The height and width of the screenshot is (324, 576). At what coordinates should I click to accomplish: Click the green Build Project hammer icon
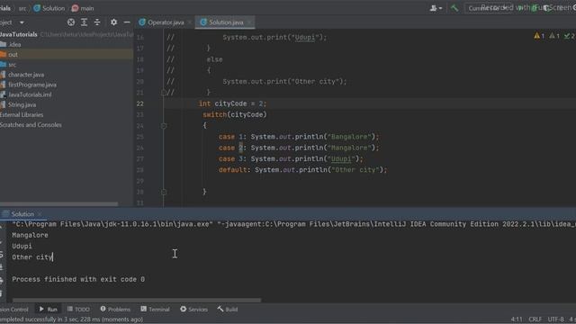click(454, 8)
